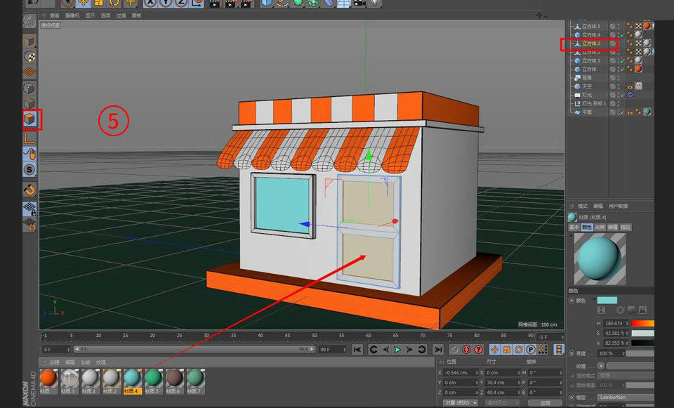674x408 pixels.
Task: Switch to the 颜色 material tab
Action: pos(587,228)
